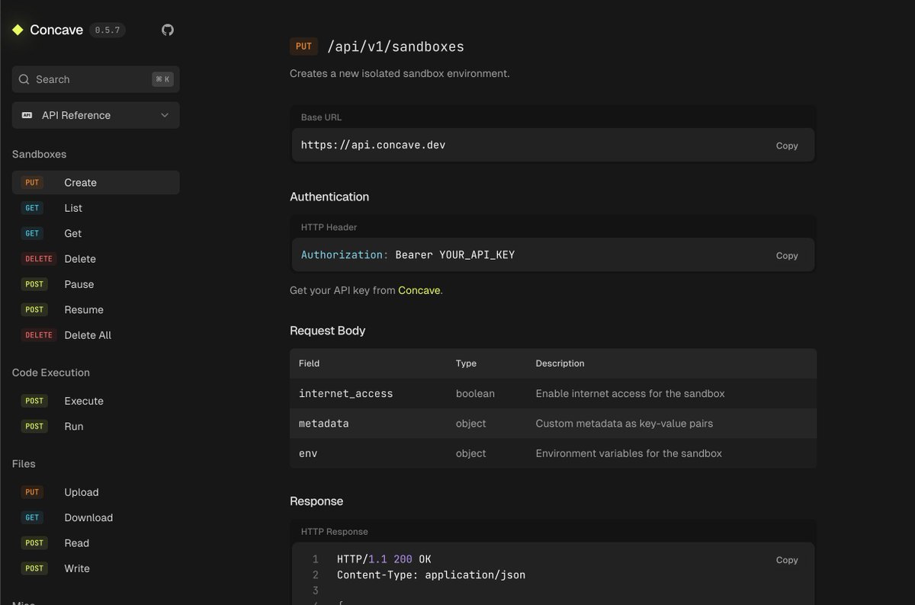Open the Pause sandbox endpoint
Viewport: 915px width, 605px height.
(x=96, y=284)
